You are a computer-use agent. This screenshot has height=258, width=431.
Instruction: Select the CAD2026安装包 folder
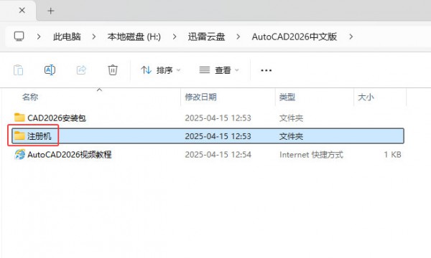57,118
